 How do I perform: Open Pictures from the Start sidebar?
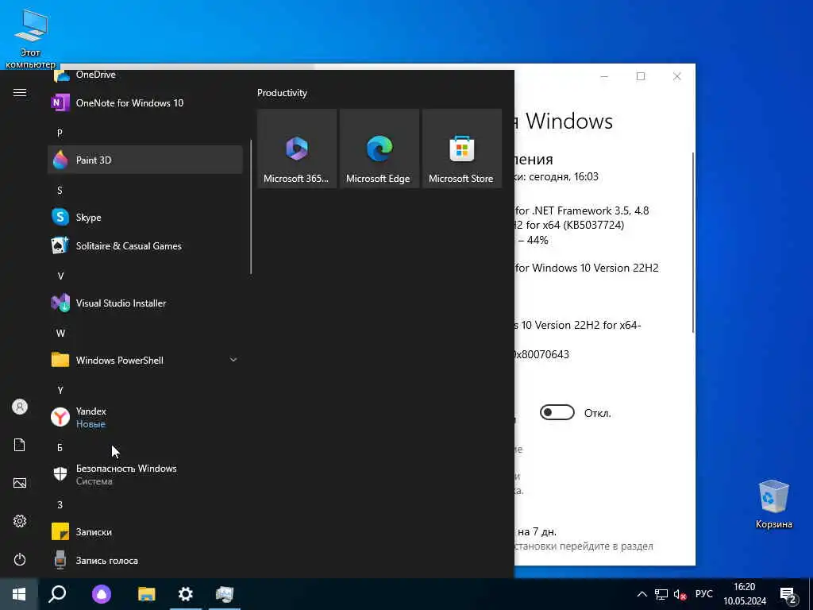[x=20, y=483]
